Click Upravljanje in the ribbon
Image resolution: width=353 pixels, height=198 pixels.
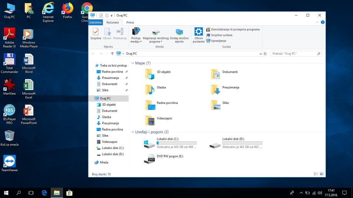tap(216, 41)
